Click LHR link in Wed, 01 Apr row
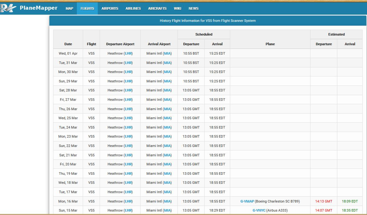 [x=128, y=53]
